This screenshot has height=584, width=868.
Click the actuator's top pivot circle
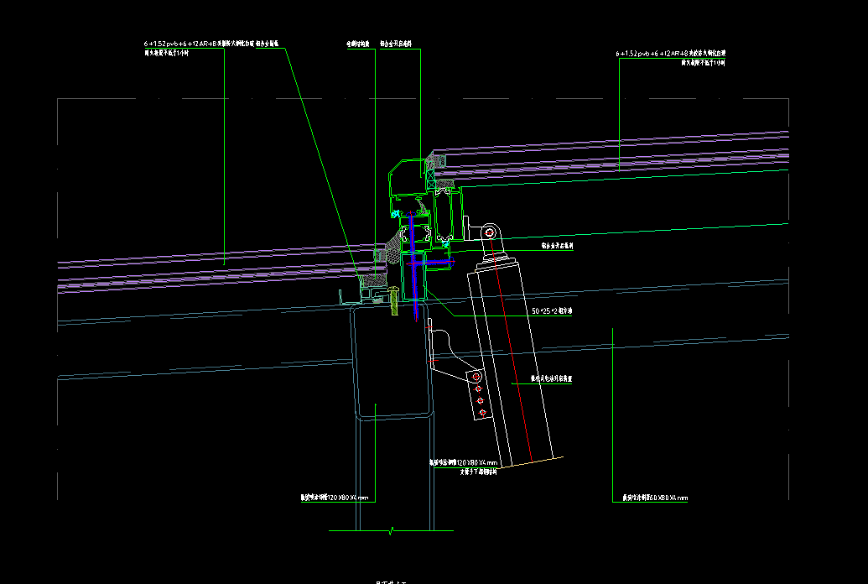coord(490,232)
